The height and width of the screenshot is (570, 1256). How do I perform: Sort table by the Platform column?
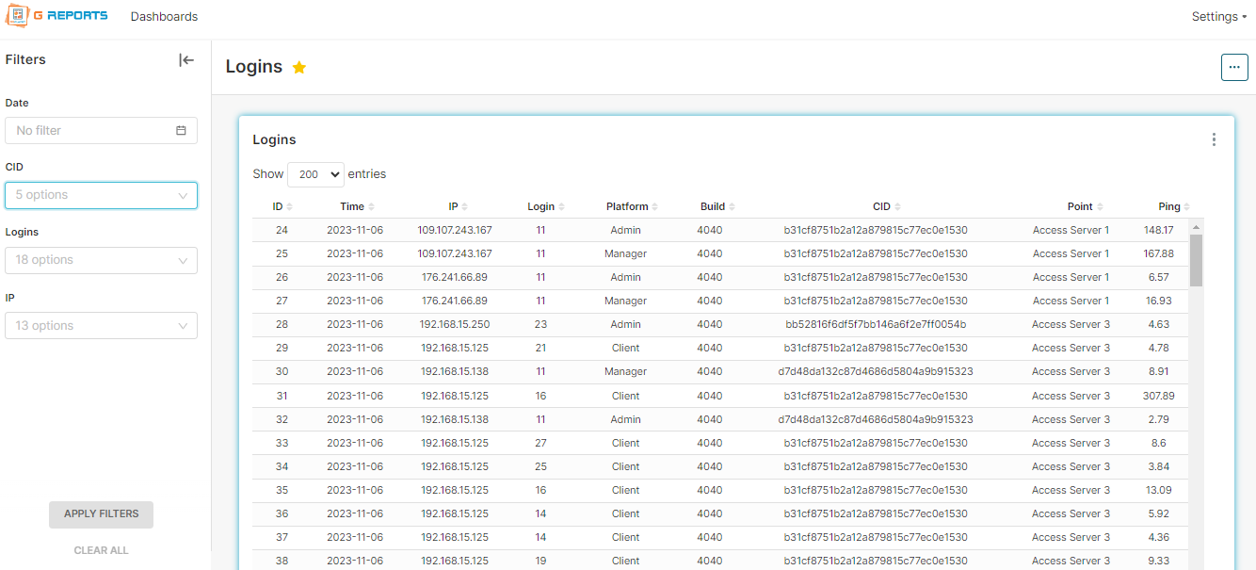coord(631,206)
